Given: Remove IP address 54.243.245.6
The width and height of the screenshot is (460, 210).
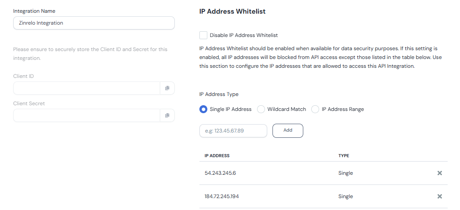Looking at the screenshot, I should click(439, 173).
